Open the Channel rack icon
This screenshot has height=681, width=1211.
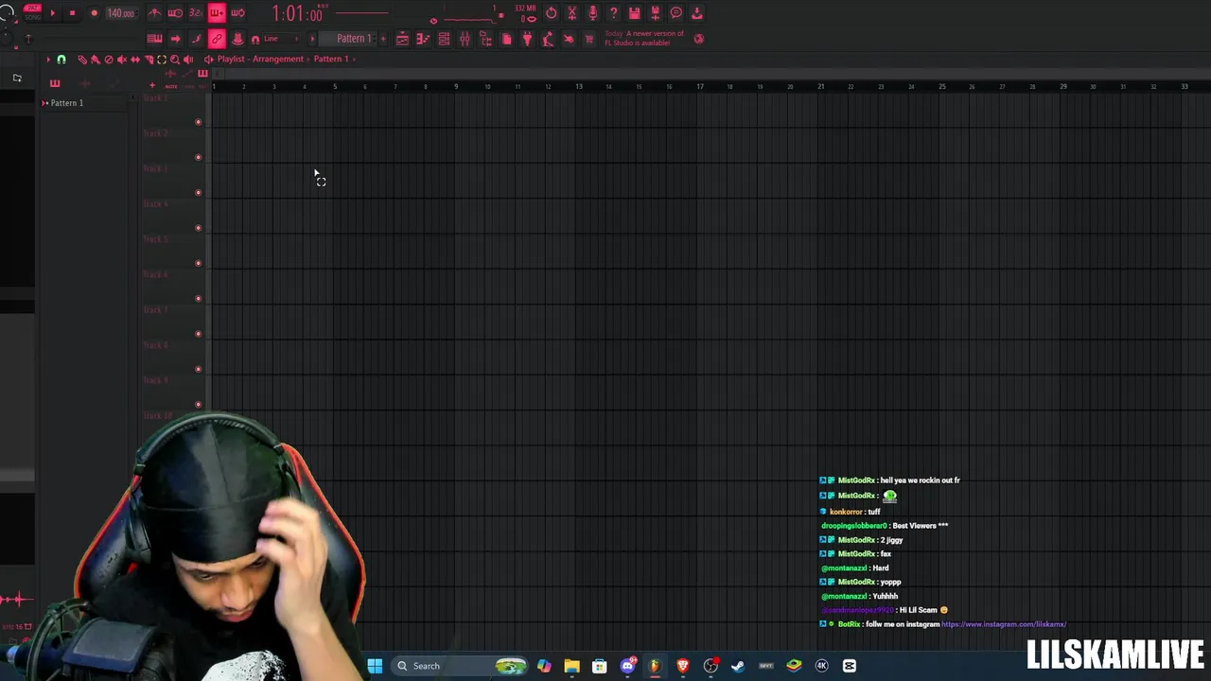(444, 39)
